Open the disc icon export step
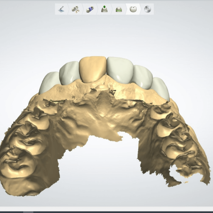The image size is (213, 213). click(148, 9)
